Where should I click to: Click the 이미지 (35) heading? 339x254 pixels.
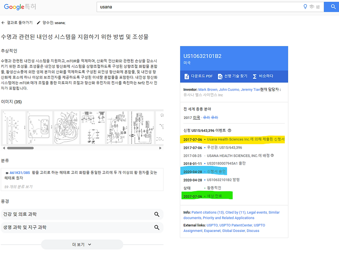pyautogui.click(x=11, y=102)
